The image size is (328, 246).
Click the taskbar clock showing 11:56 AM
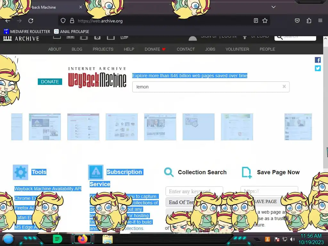311,239
